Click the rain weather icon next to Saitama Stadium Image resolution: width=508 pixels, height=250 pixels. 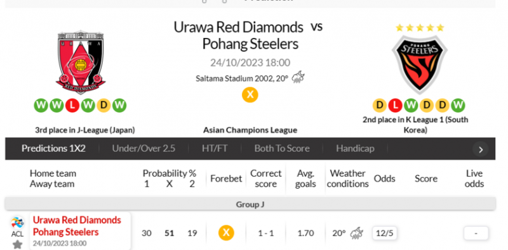click(x=298, y=77)
